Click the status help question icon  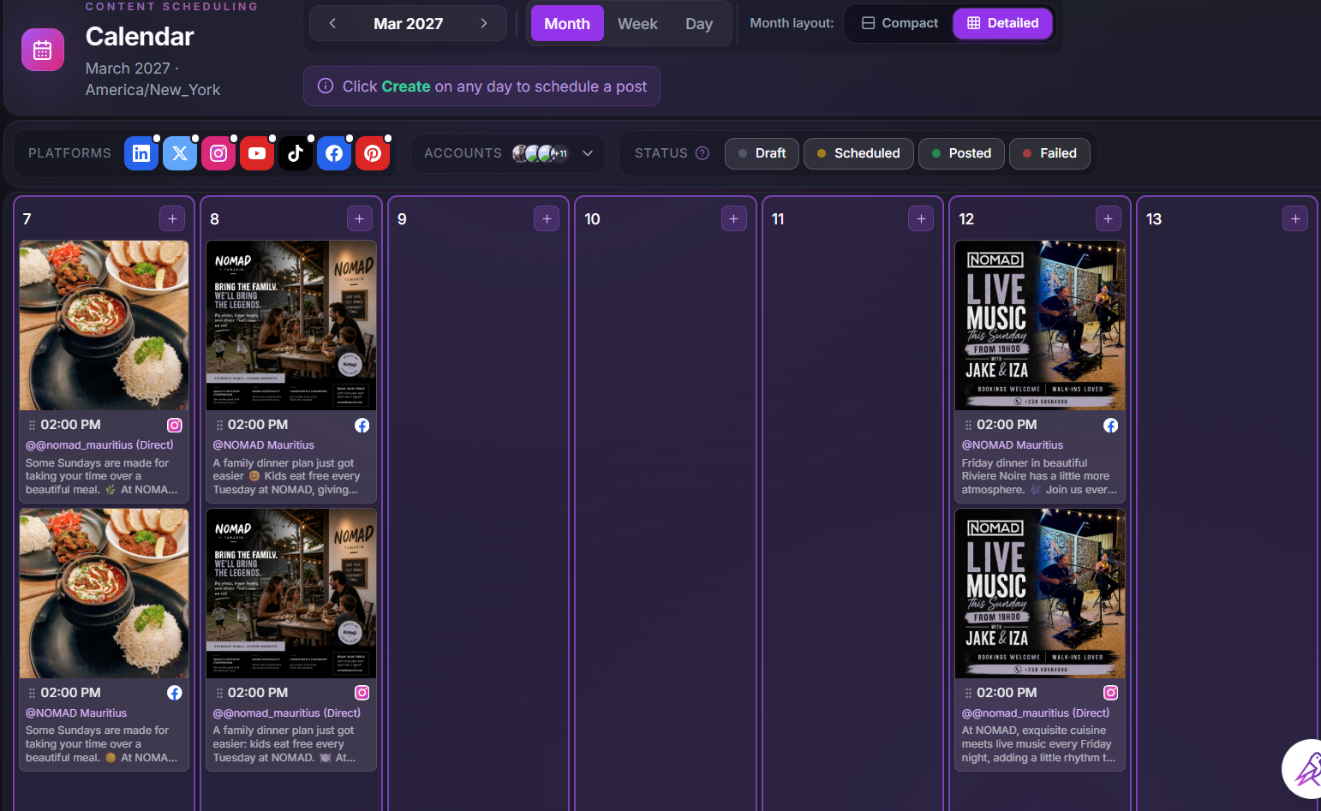coord(702,153)
